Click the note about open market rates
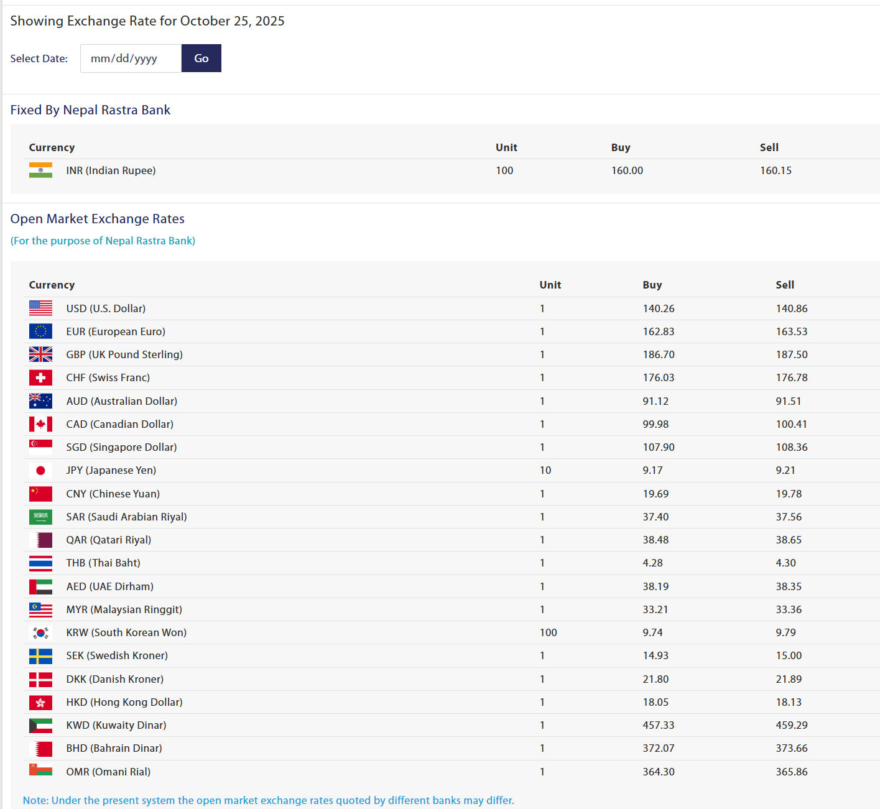The height and width of the screenshot is (809, 880). pos(268,800)
